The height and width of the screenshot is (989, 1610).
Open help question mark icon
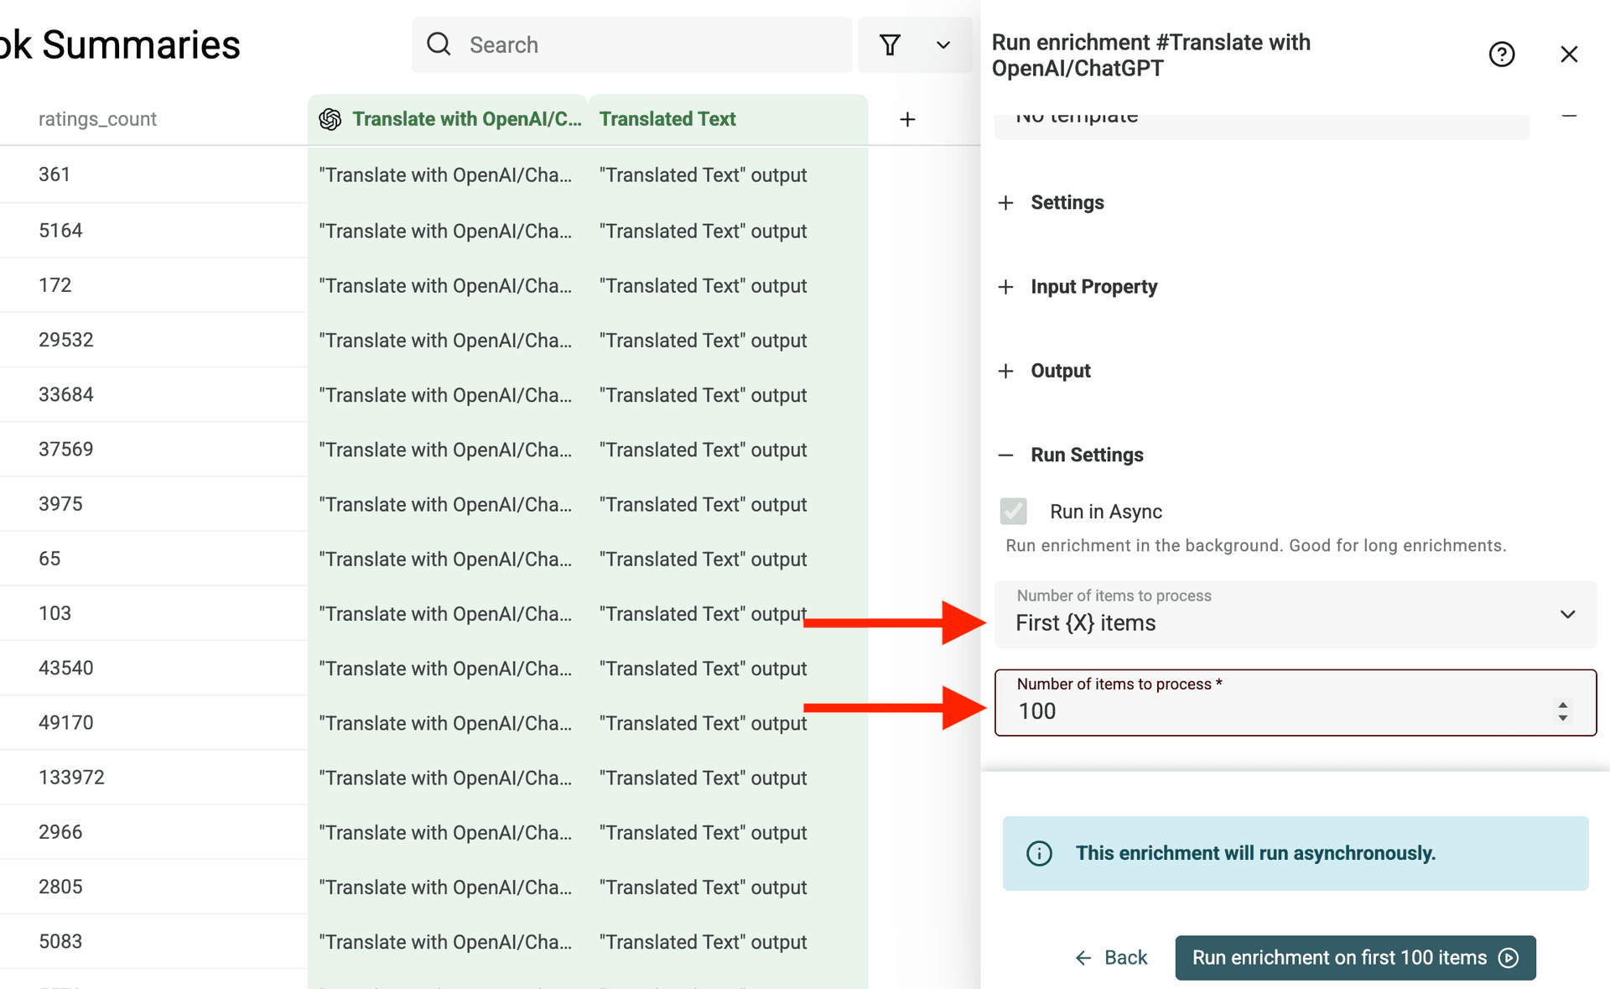(x=1501, y=55)
